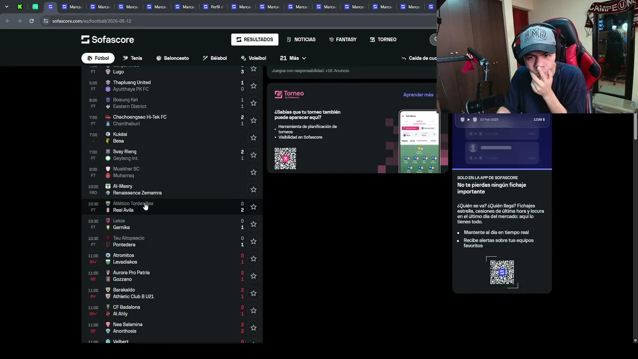
Task: Open the RESULTADOS section
Action: pyautogui.click(x=255, y=39)
